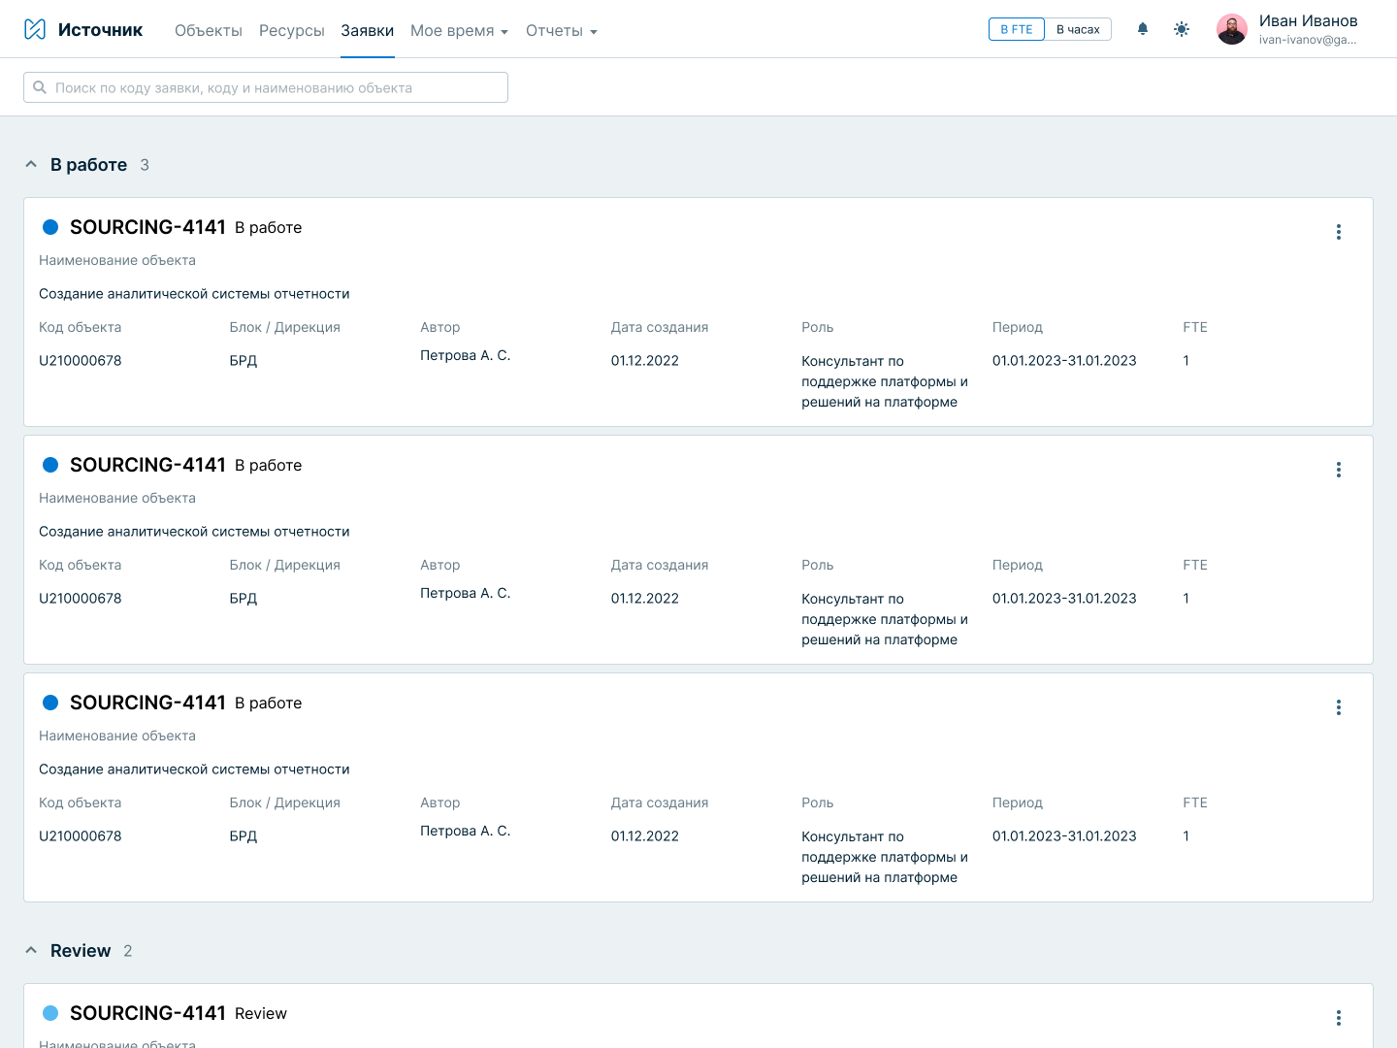This screenshot has width=1397, height=1048.
Task: Switch units to В часах
Action: 1078,29
